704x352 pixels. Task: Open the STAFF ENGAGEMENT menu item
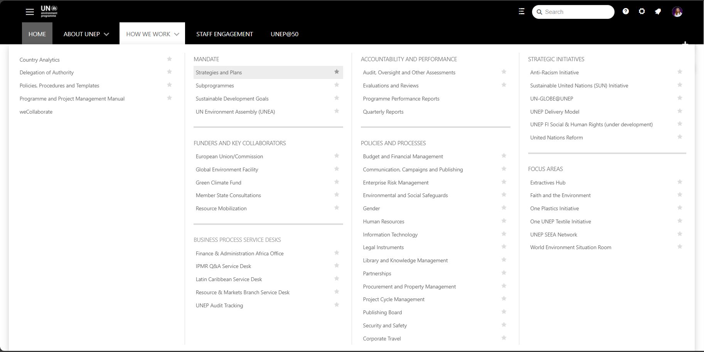[225, 34]
